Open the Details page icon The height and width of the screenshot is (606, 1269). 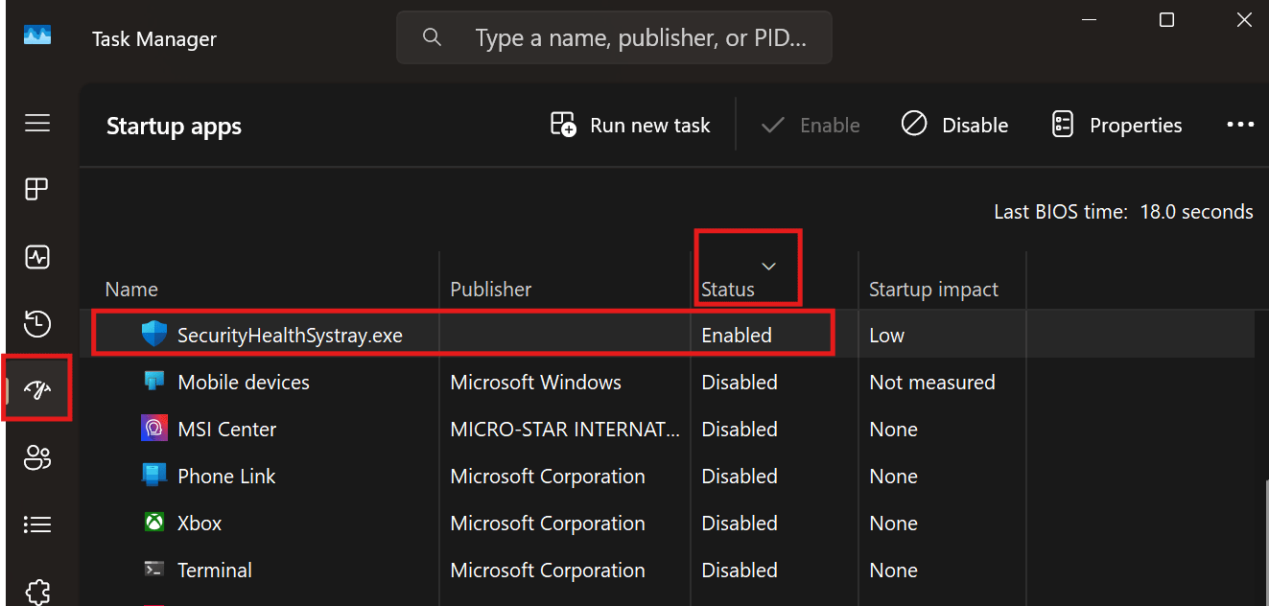point(37,524)
